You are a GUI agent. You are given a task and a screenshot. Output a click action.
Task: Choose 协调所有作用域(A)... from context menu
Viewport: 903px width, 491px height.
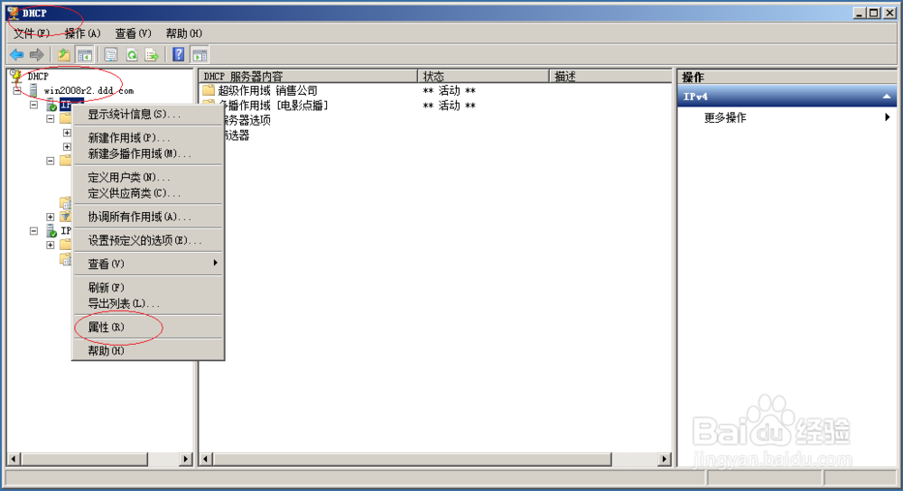(x=149, y=217)
